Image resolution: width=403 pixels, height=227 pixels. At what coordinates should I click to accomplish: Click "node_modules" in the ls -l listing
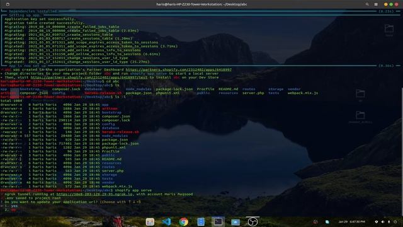point(115,136)
